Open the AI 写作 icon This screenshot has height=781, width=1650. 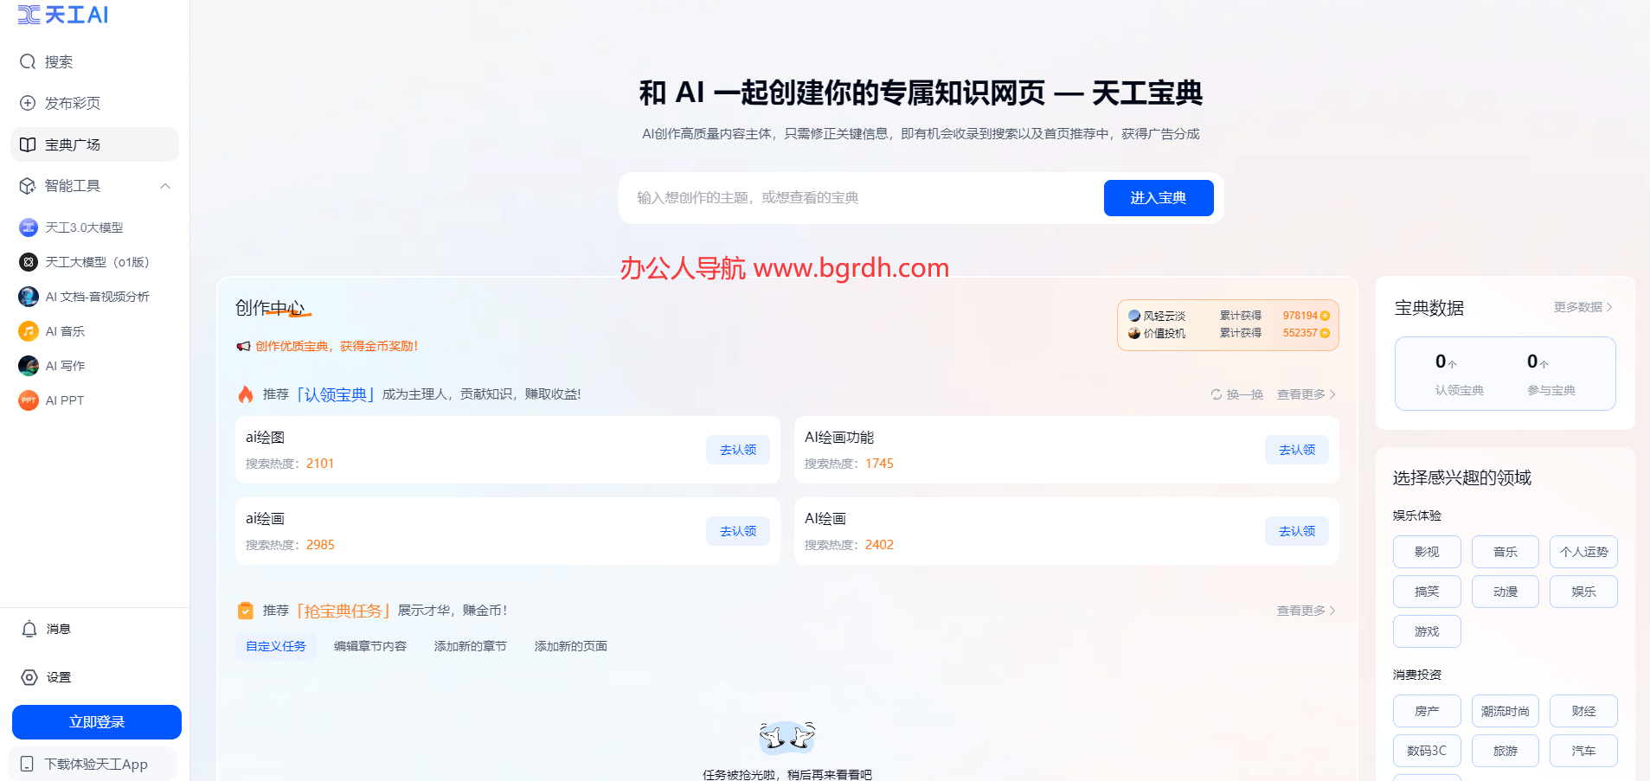coord(29,366)
